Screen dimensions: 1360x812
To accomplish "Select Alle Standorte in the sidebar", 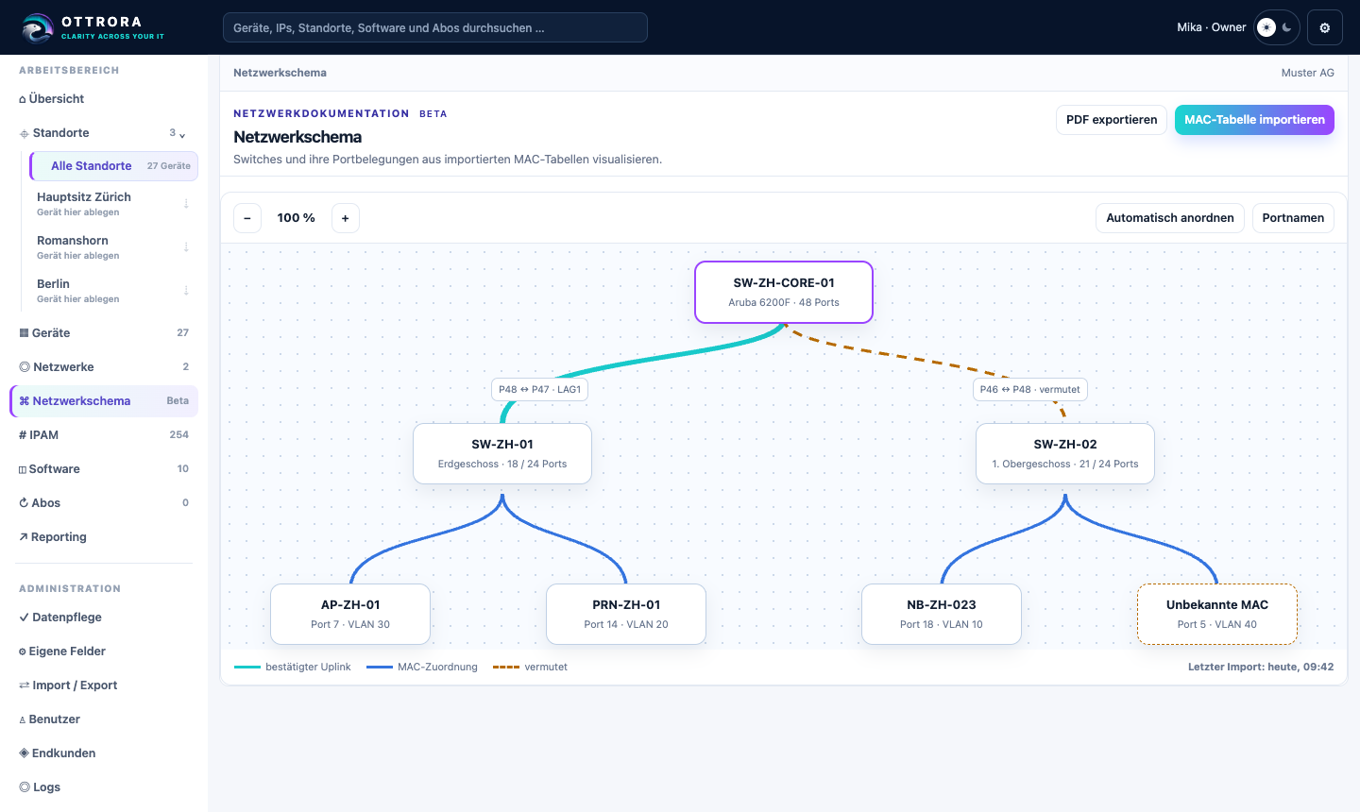I will coord(114,166).
